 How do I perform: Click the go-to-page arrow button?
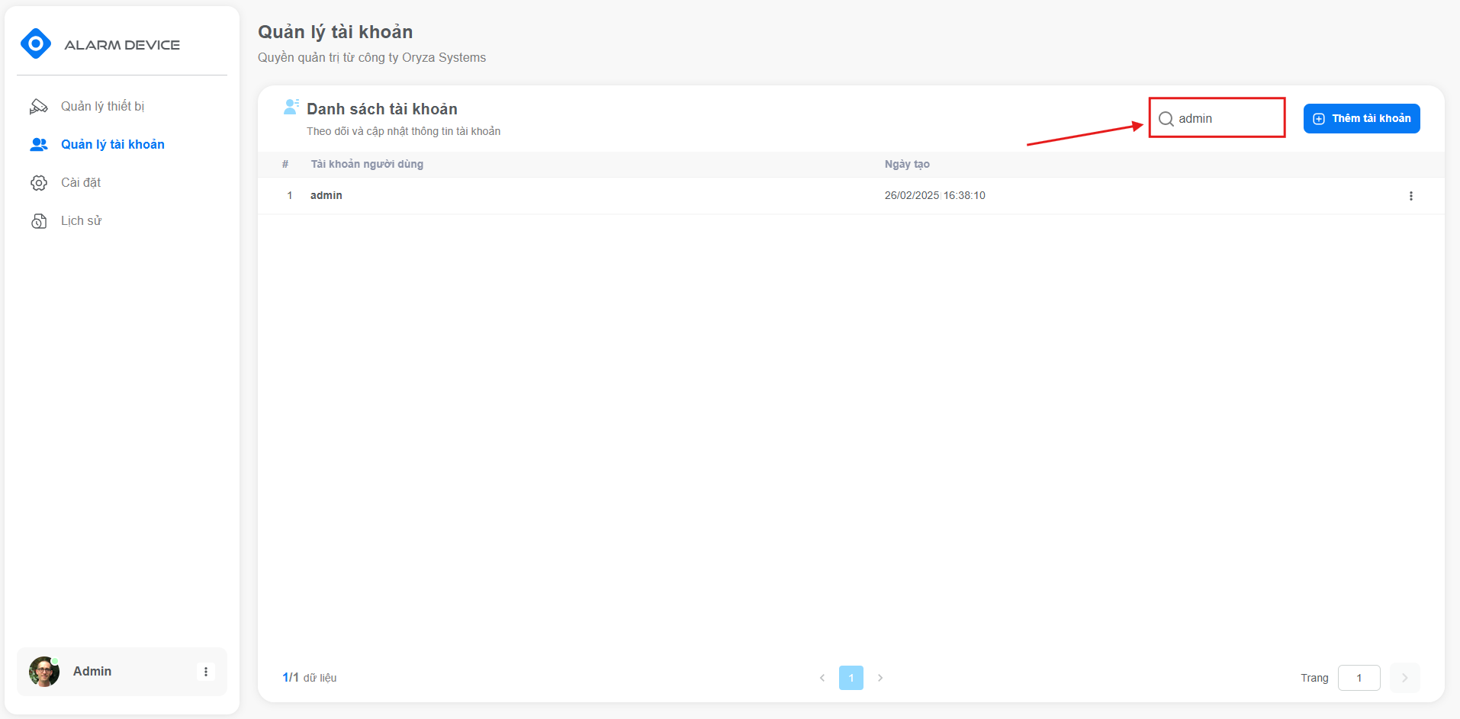click(x=1404, y=678)
